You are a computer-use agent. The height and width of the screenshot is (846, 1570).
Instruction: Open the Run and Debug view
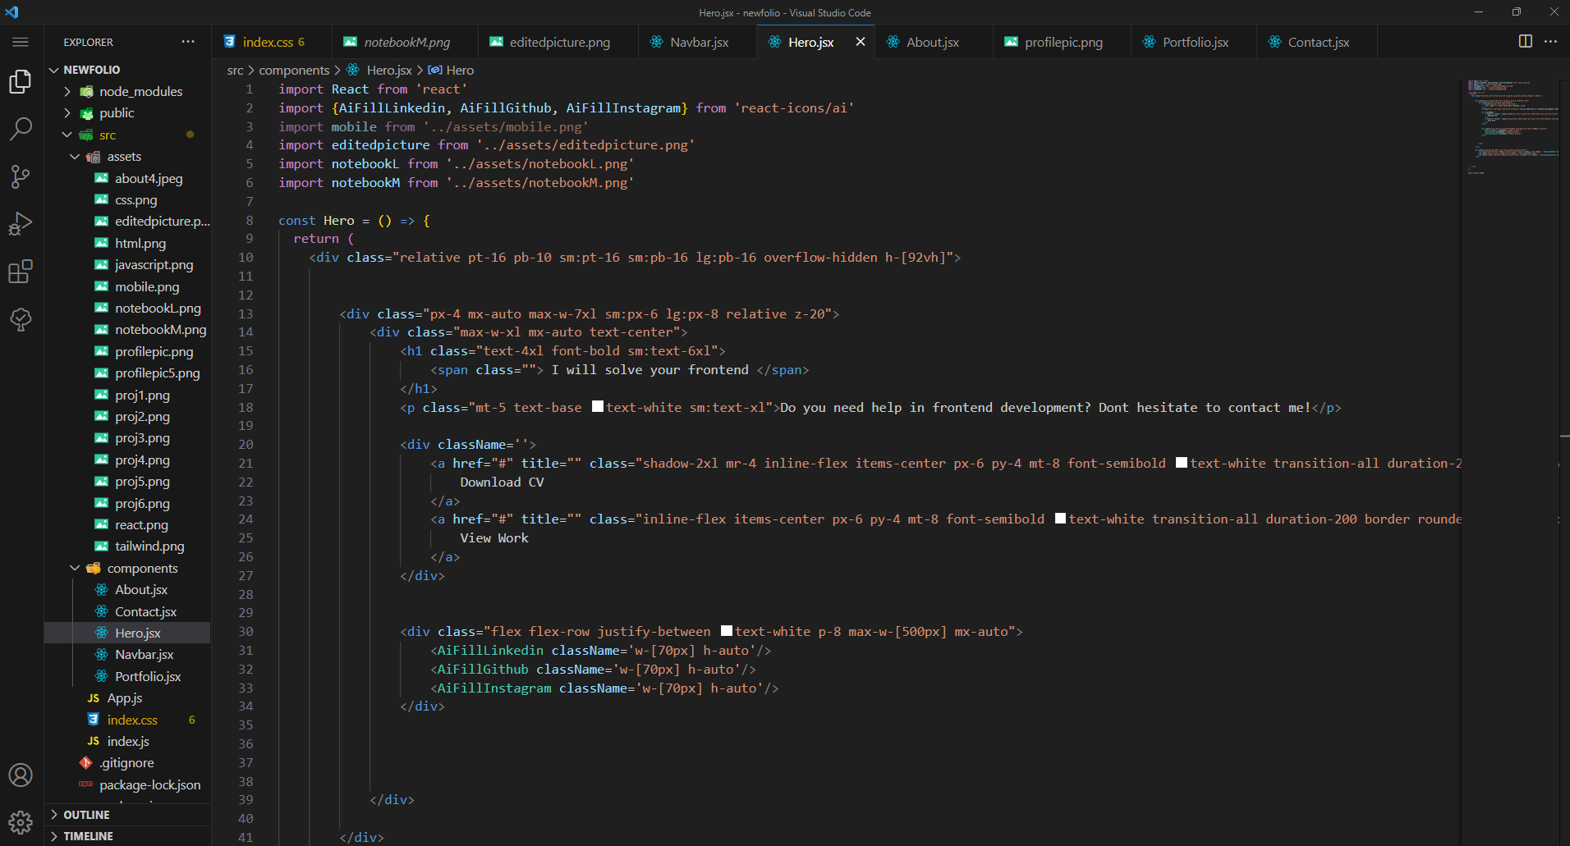(x=21, y=223)
